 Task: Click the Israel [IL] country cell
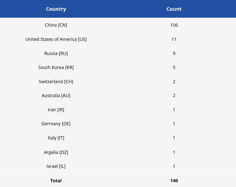pyautogui.click(x=56, y=166)
